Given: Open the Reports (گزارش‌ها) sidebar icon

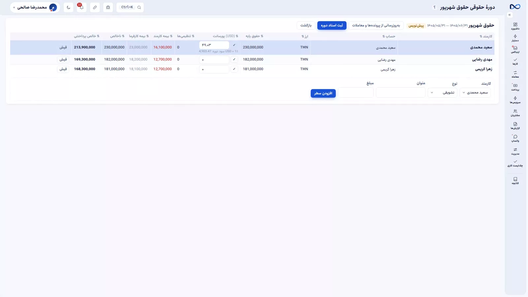Looking at the screenshot, I should coord(515,126).
